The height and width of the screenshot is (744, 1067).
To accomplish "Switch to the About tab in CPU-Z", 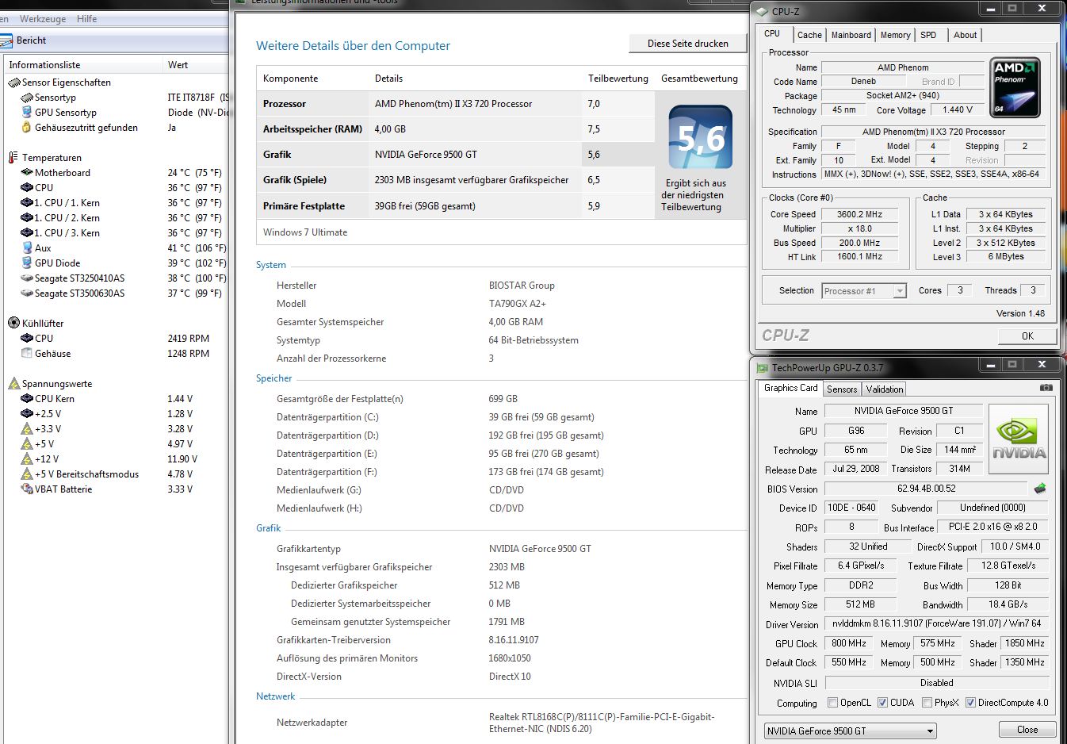I will coord(965,35).
